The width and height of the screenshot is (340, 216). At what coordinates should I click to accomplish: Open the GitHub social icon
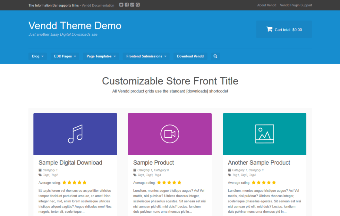coord(137,5)
